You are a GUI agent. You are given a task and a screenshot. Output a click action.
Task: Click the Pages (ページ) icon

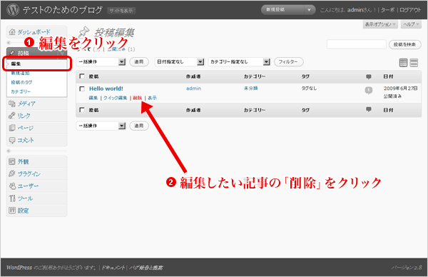[x=12, y=128]
